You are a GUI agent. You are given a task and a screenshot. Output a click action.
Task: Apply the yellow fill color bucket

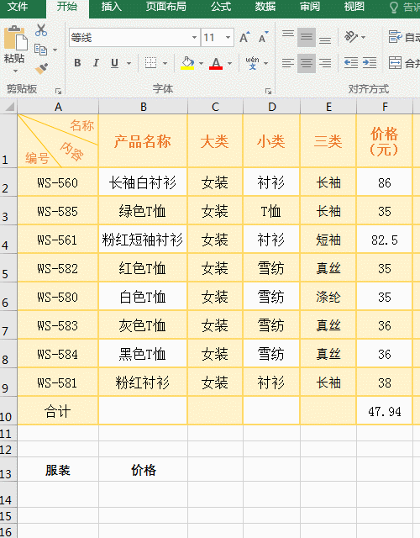coord(187,63)
